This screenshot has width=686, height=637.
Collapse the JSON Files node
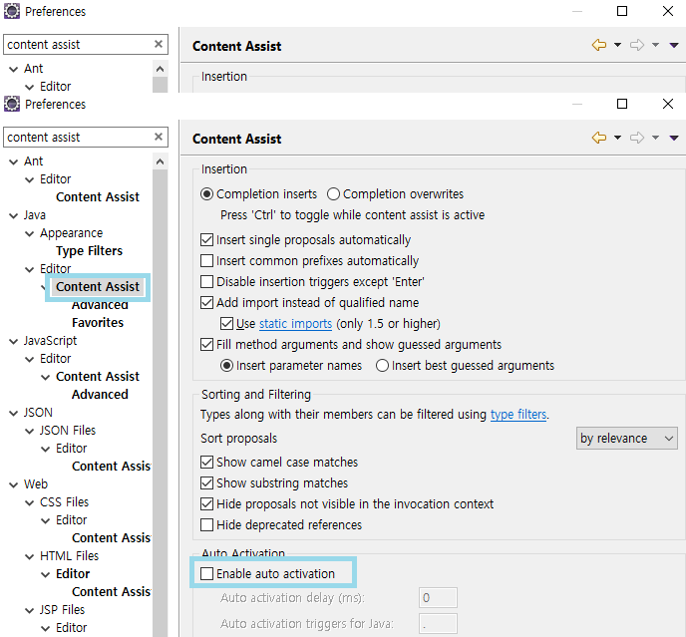[x=29, y=431]
